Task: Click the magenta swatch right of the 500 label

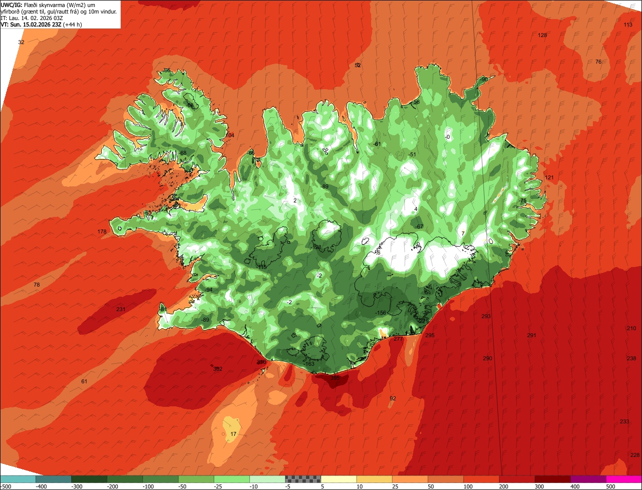Action: 624,479
